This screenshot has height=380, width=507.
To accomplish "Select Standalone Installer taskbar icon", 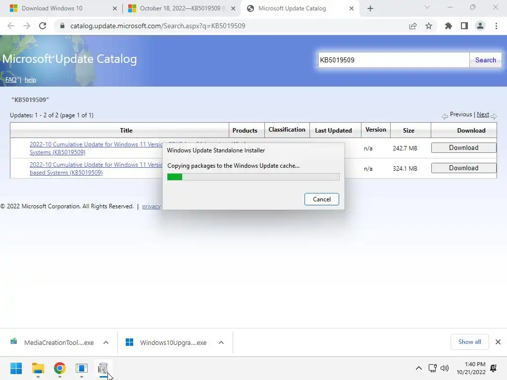I will point(103,368).
